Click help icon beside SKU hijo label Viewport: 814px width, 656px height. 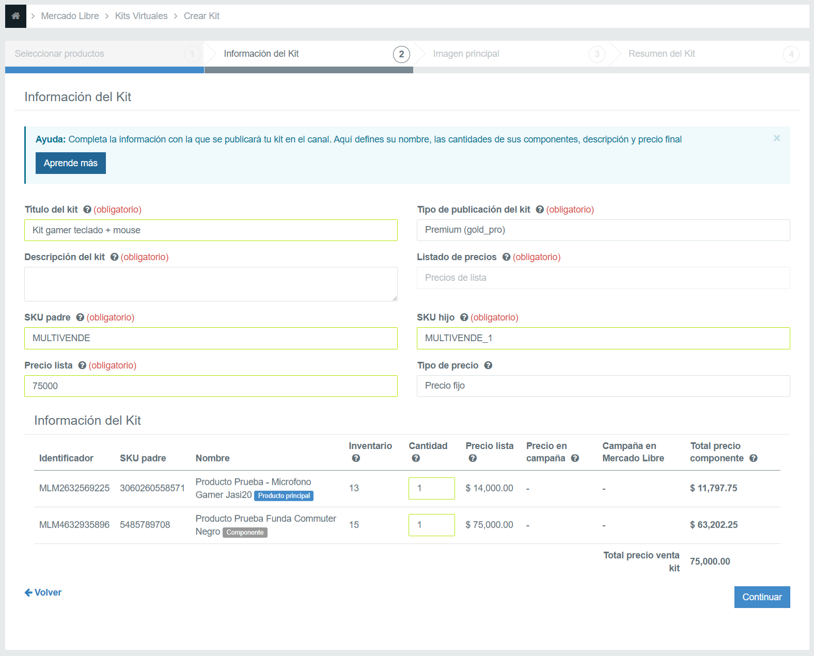coord(464,317)
